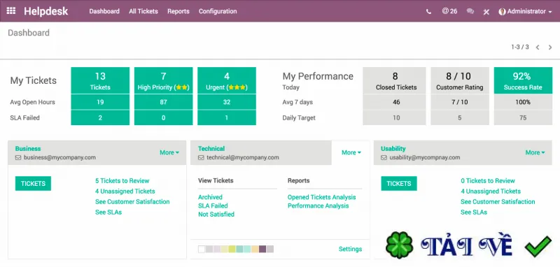This screenshot has width=560, height=267.
Task: Open the Business team name link
Action: pyautogui.click(x=28, y=149)
